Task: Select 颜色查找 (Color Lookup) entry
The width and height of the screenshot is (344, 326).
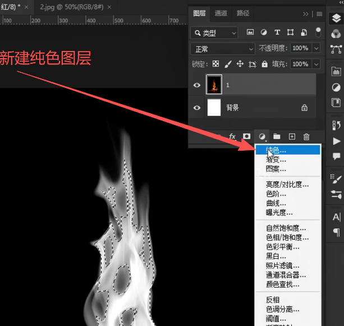Action: coord(288,285)
